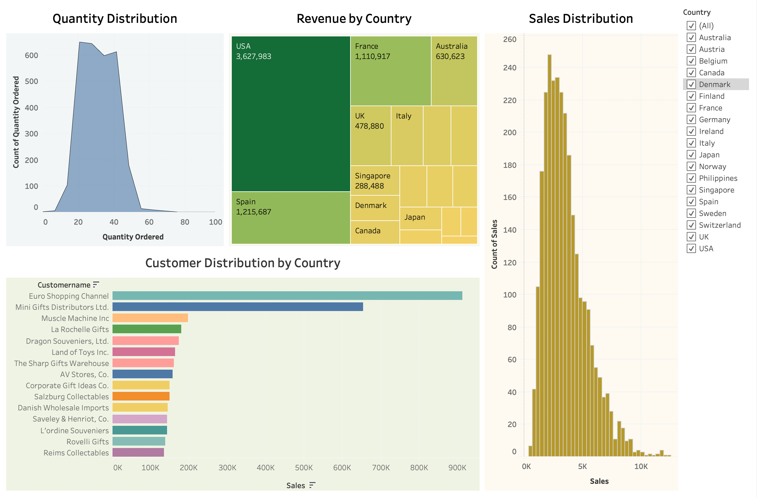This screenshot has height=498, width=757.
Task: Click the Euro Shopping Channel bar
Action: (287, 296)
